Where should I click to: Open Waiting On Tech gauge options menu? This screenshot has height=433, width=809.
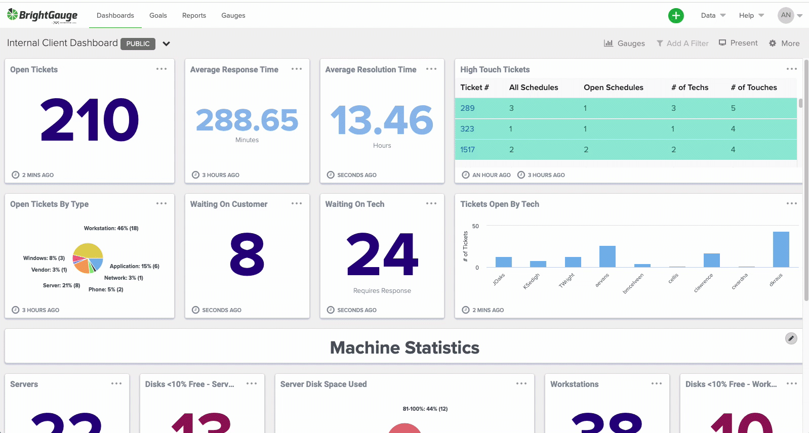click(431, 203)
